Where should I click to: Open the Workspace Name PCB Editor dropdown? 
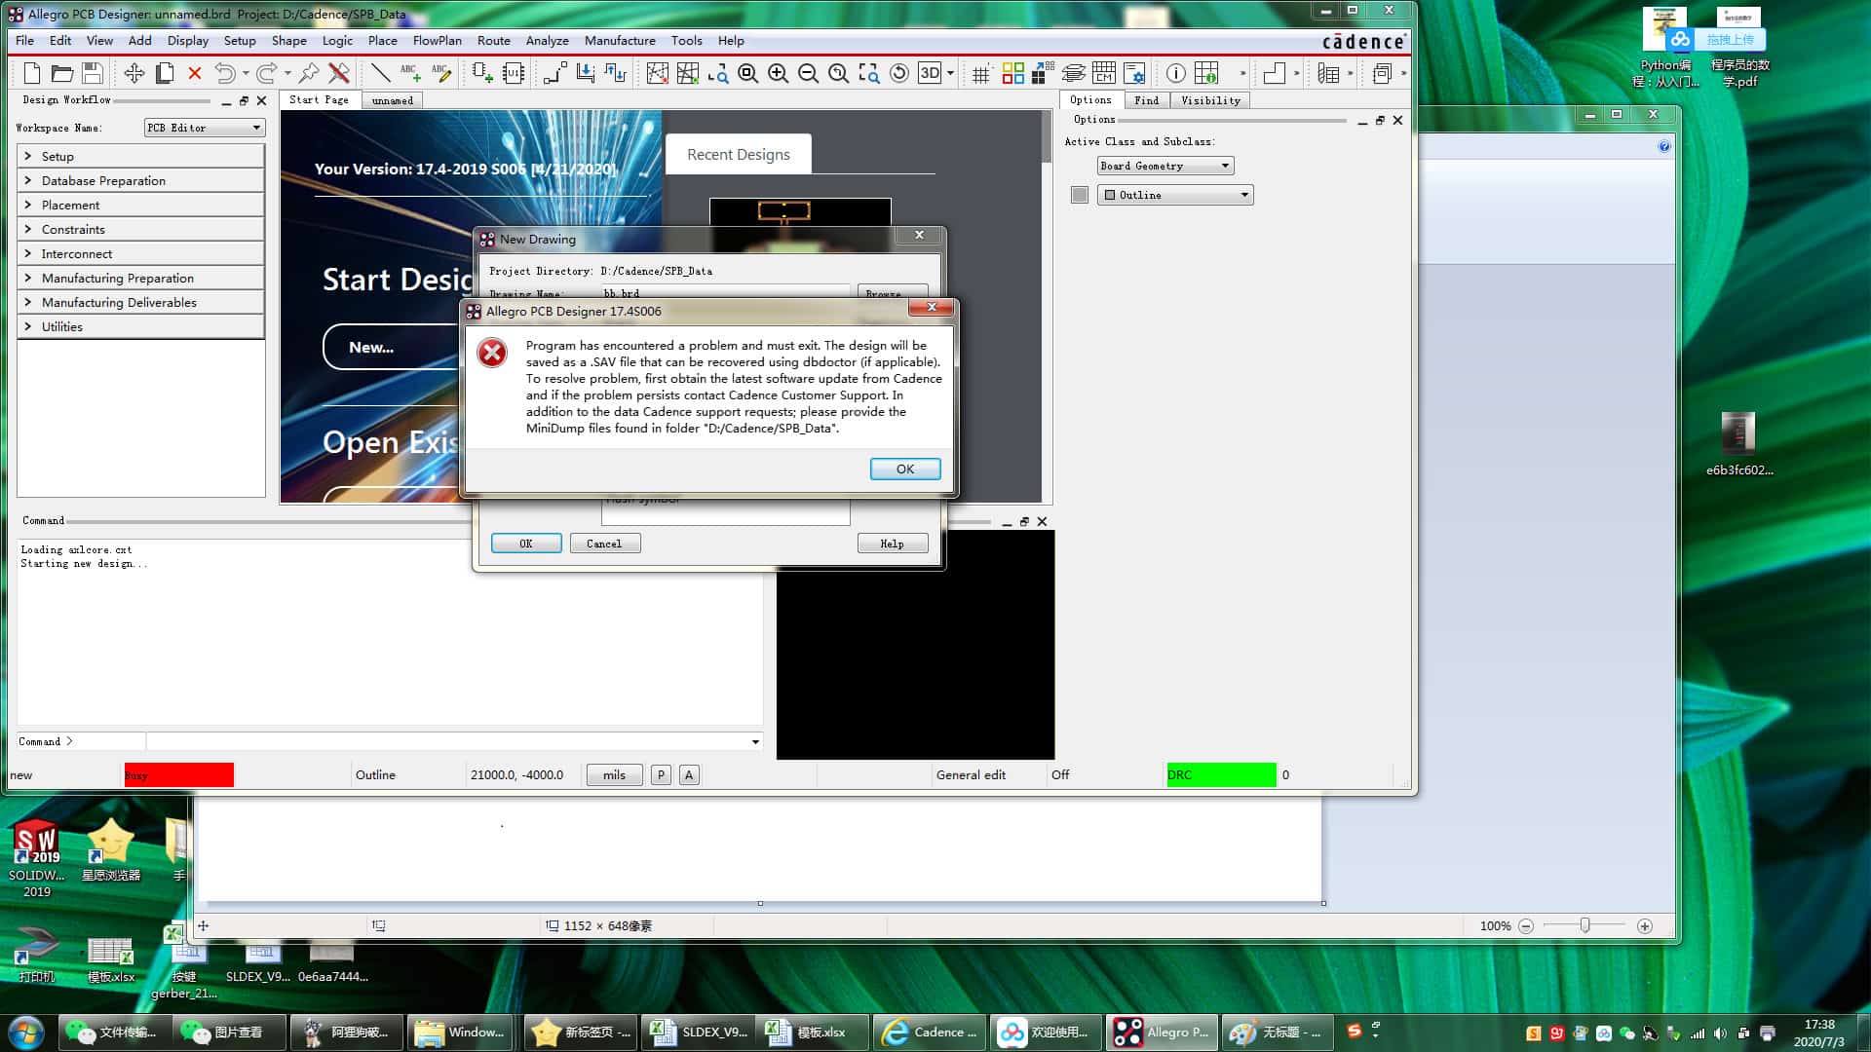pos(205,128)
